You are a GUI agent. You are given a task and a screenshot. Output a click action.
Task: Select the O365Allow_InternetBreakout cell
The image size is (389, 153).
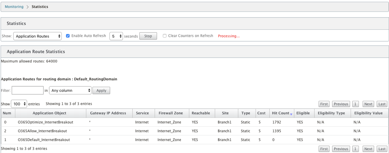pyautogui.click(x=51, y=131)
